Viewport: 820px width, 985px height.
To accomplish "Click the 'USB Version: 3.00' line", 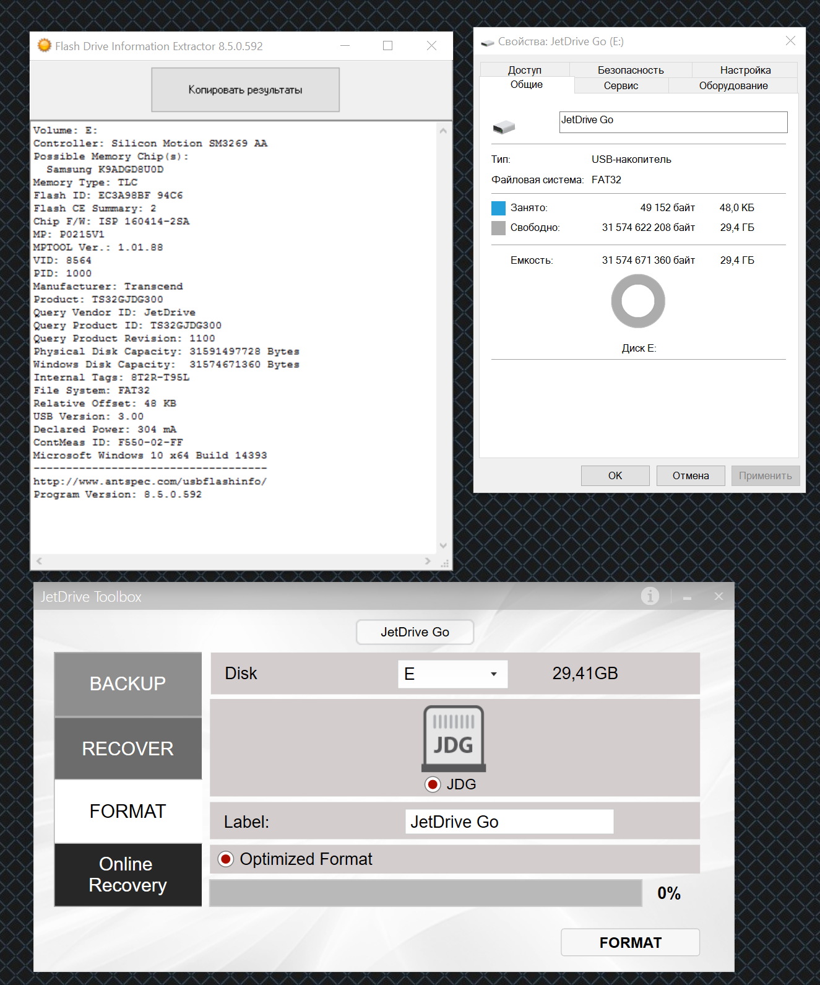I will [x=88, y=416].
